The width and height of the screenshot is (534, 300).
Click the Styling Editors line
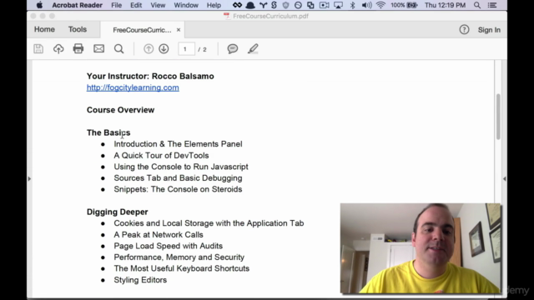coord(140,280)
